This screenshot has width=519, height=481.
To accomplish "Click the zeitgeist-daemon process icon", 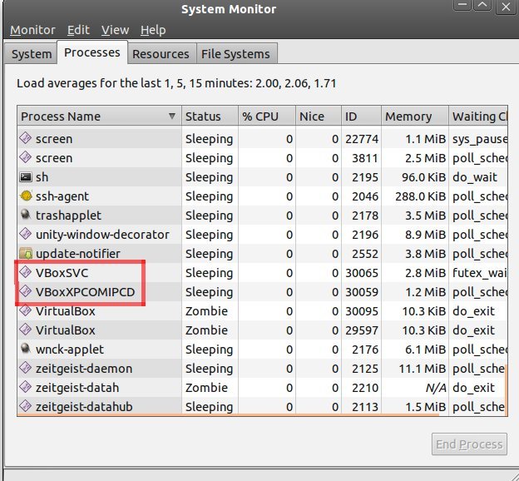I will tap(26, 369).
